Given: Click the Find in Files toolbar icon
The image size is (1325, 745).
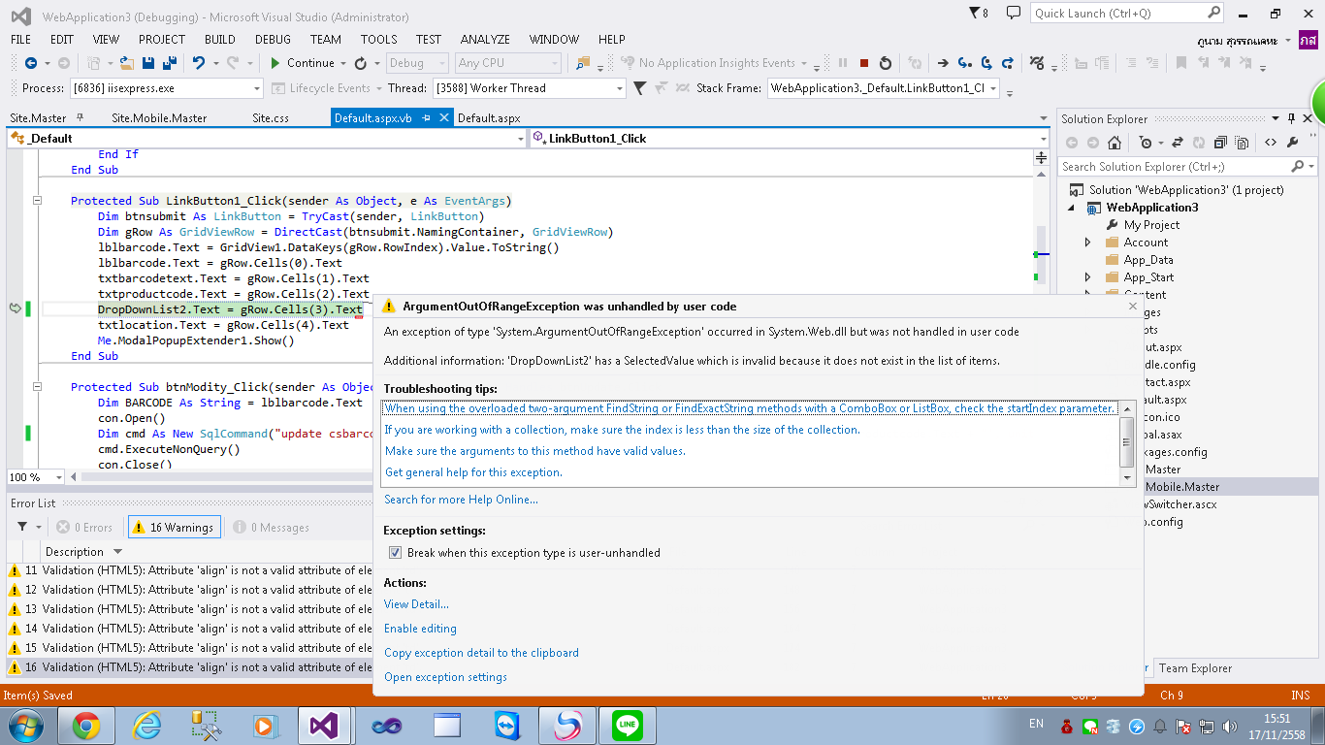Looking at the screenshot, I should click(x=583, y=63).
